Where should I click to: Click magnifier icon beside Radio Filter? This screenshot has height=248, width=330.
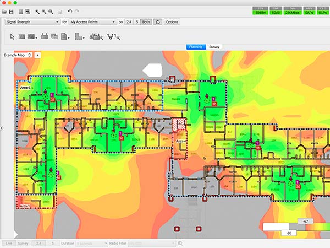[180, 243]
